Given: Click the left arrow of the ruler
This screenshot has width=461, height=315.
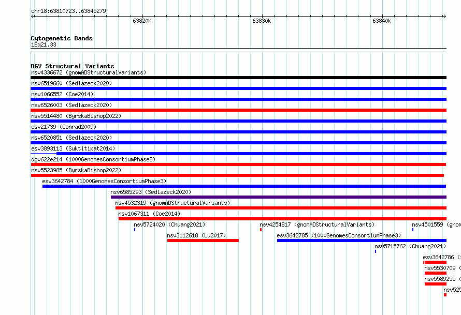Looking at the screenshot, I should [32, 16].
